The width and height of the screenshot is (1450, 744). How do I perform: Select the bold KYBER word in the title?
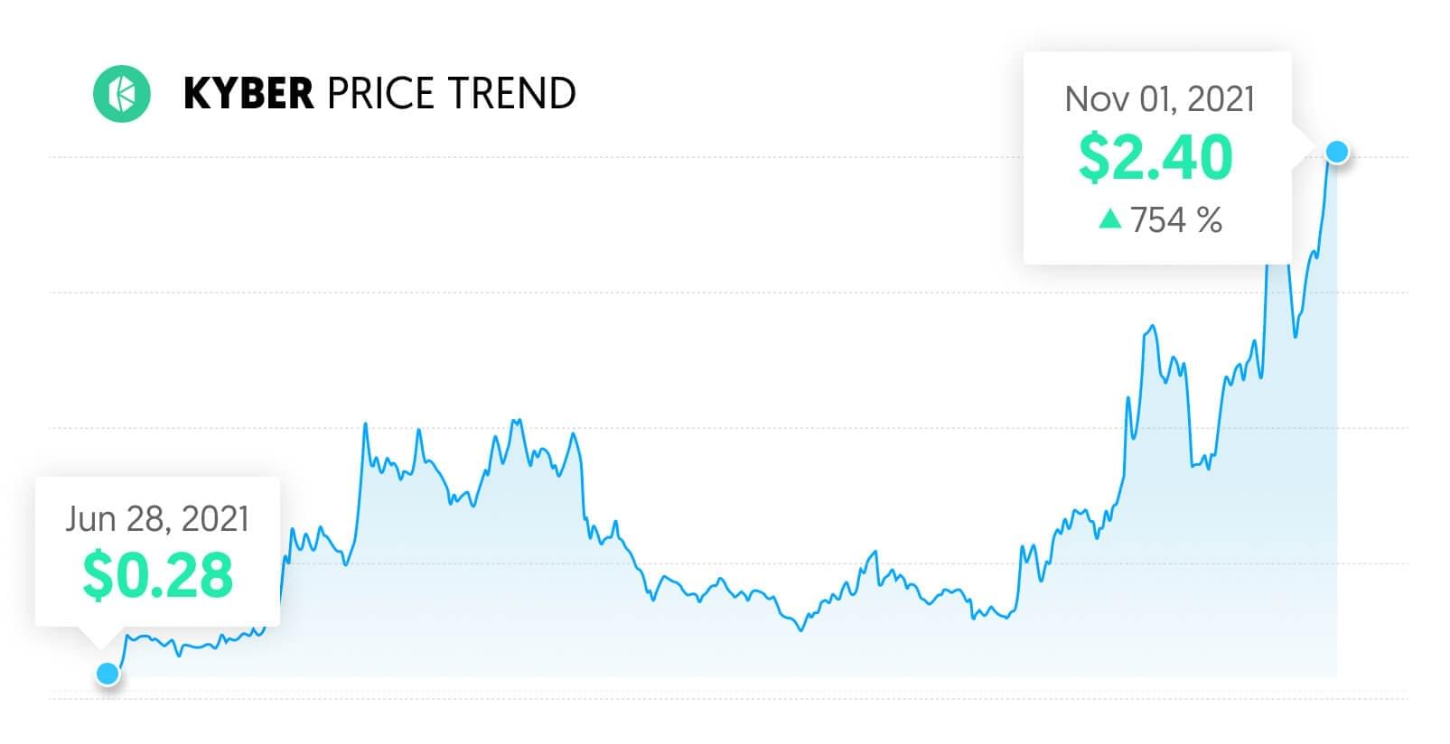248,94
